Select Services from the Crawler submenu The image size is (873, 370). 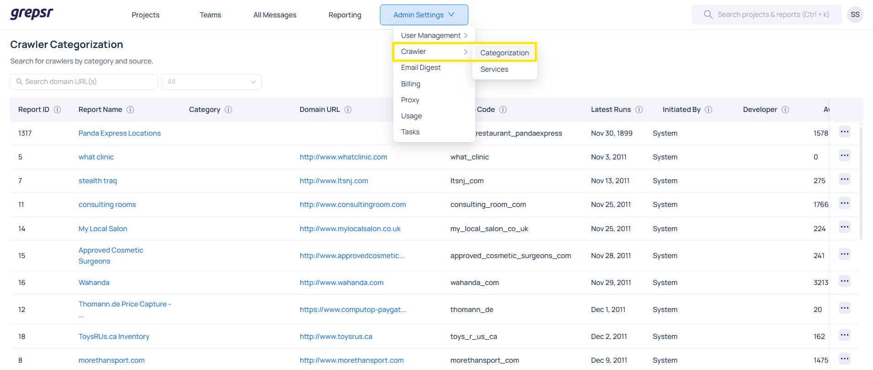pyautogui.click(x=494, y=69)
